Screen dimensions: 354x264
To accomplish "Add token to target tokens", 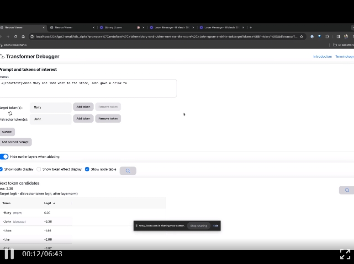I will [x=83, y=107].
